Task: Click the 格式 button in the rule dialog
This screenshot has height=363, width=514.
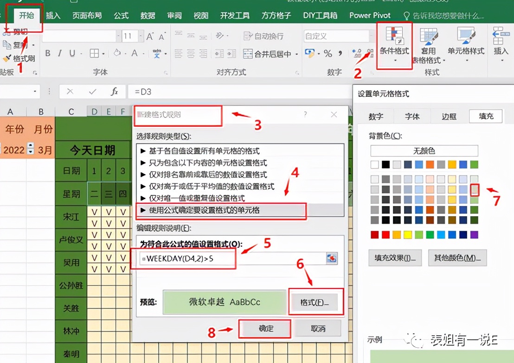Action: [x=316, y=301]
